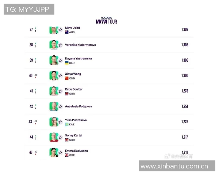
Task: Click Yulia Putintseva's player name
Action: point(76,120)
